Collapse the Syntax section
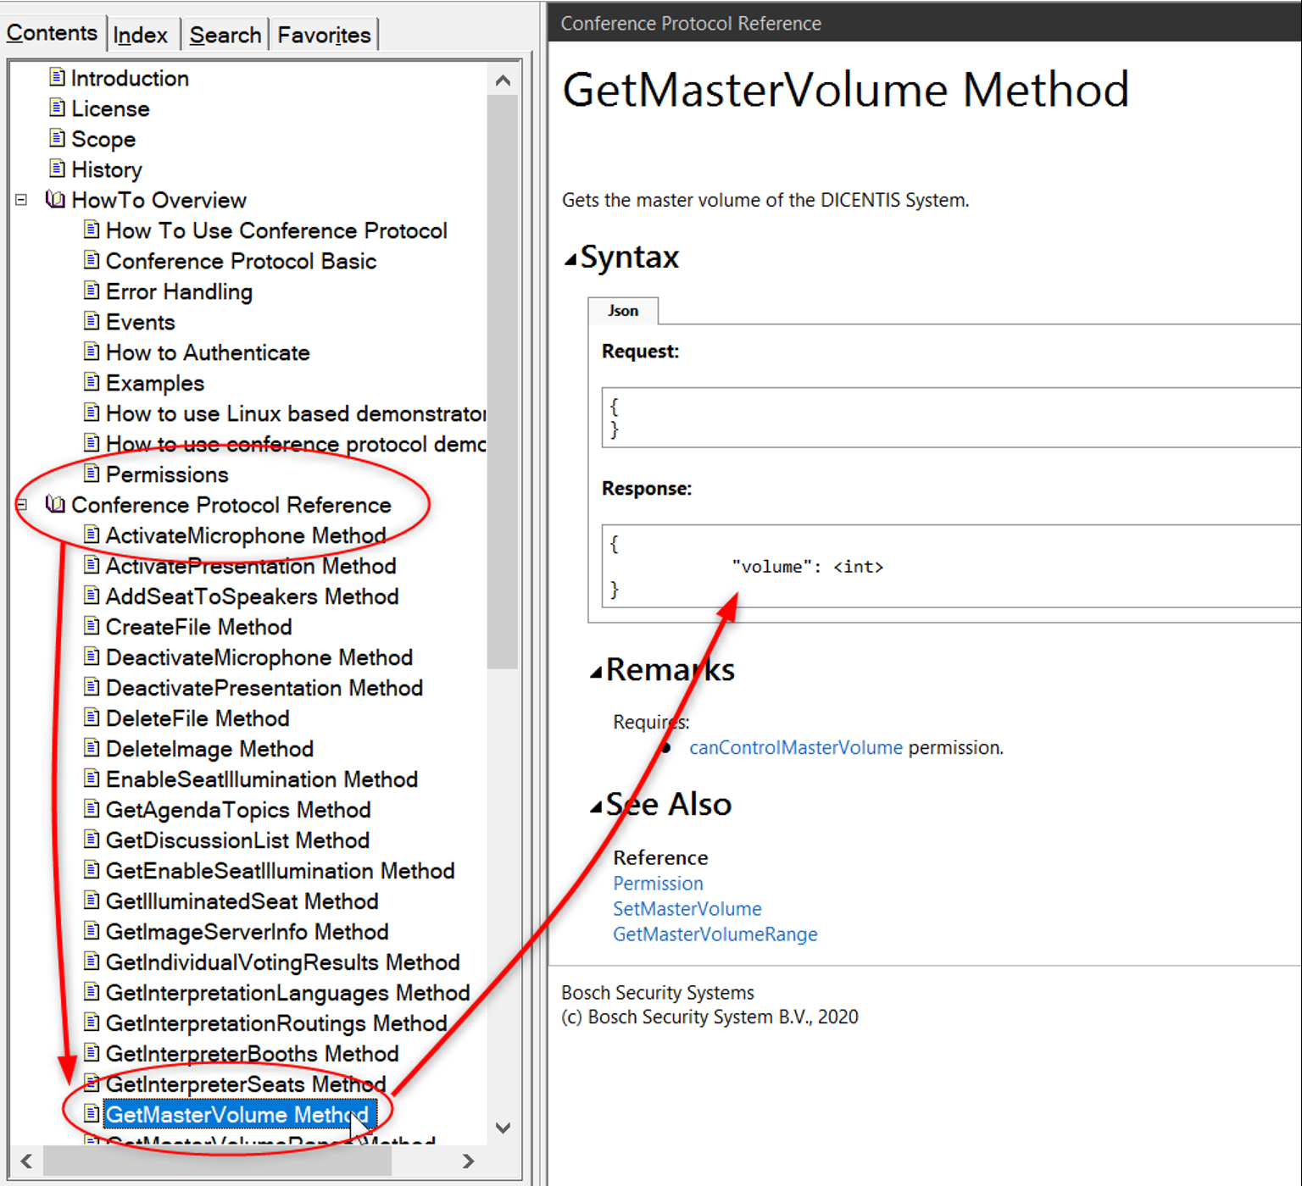Screen dimensions: 1302x1186 pos(571,259)
